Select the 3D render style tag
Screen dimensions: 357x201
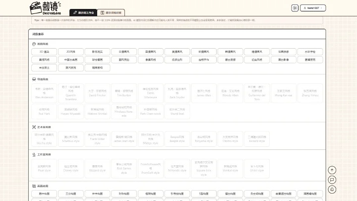pos(44,52)
